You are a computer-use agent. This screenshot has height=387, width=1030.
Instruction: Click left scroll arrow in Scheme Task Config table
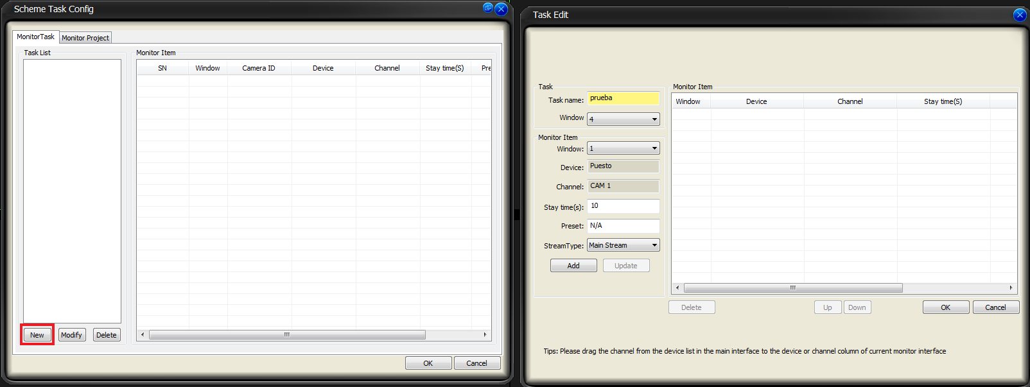pos(143,335)
